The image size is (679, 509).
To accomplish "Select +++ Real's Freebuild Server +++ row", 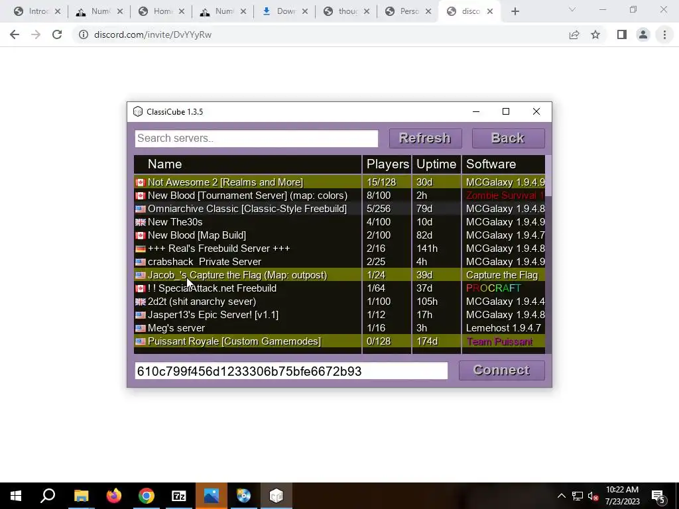I will pyautogui.click(x=339, y=249).
